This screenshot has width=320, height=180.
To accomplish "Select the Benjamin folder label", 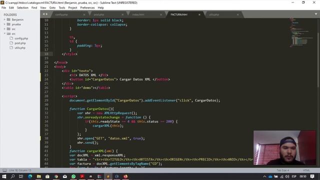I will click(x=17, y=20).
